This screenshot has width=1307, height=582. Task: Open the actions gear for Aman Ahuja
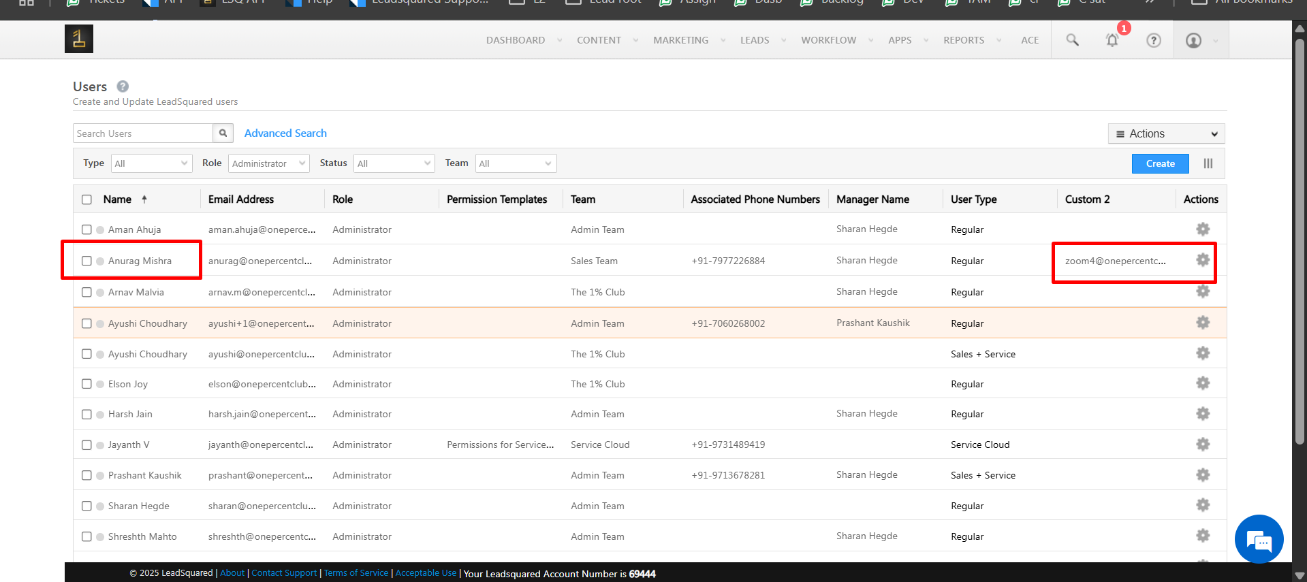1203,229
